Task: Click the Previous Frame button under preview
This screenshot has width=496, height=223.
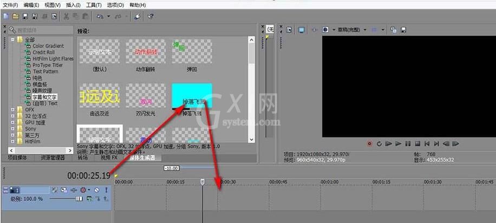Action: [446, 144]
